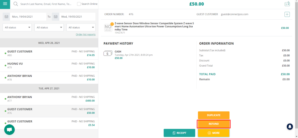The height and width of the screenshot is (138, 298).
Task: Enable the Search Online checkbox
Action: (79, 4)
